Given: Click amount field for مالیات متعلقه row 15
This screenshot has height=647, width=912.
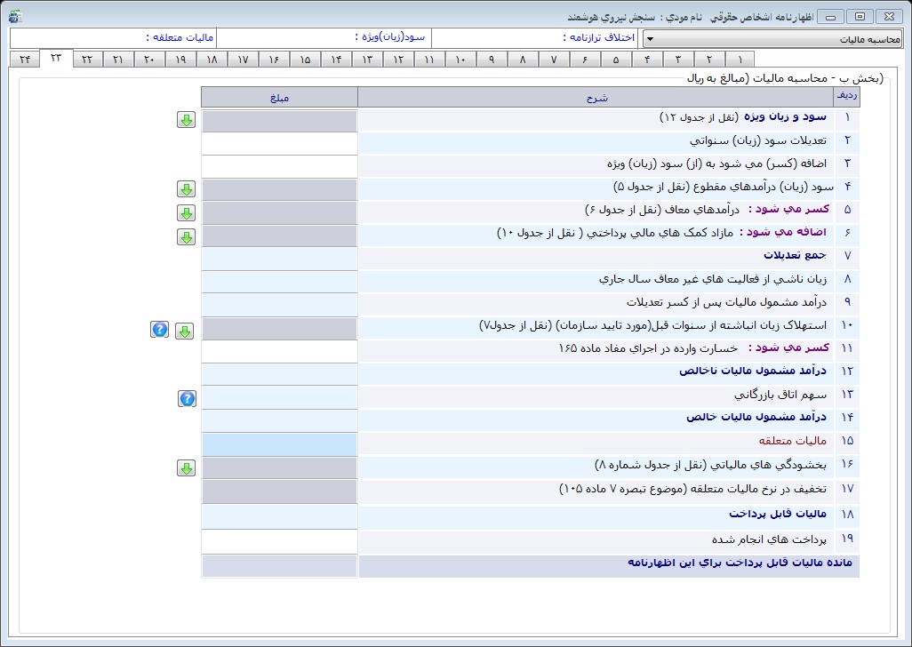Looking at the screenshot, I should (279, 444).
